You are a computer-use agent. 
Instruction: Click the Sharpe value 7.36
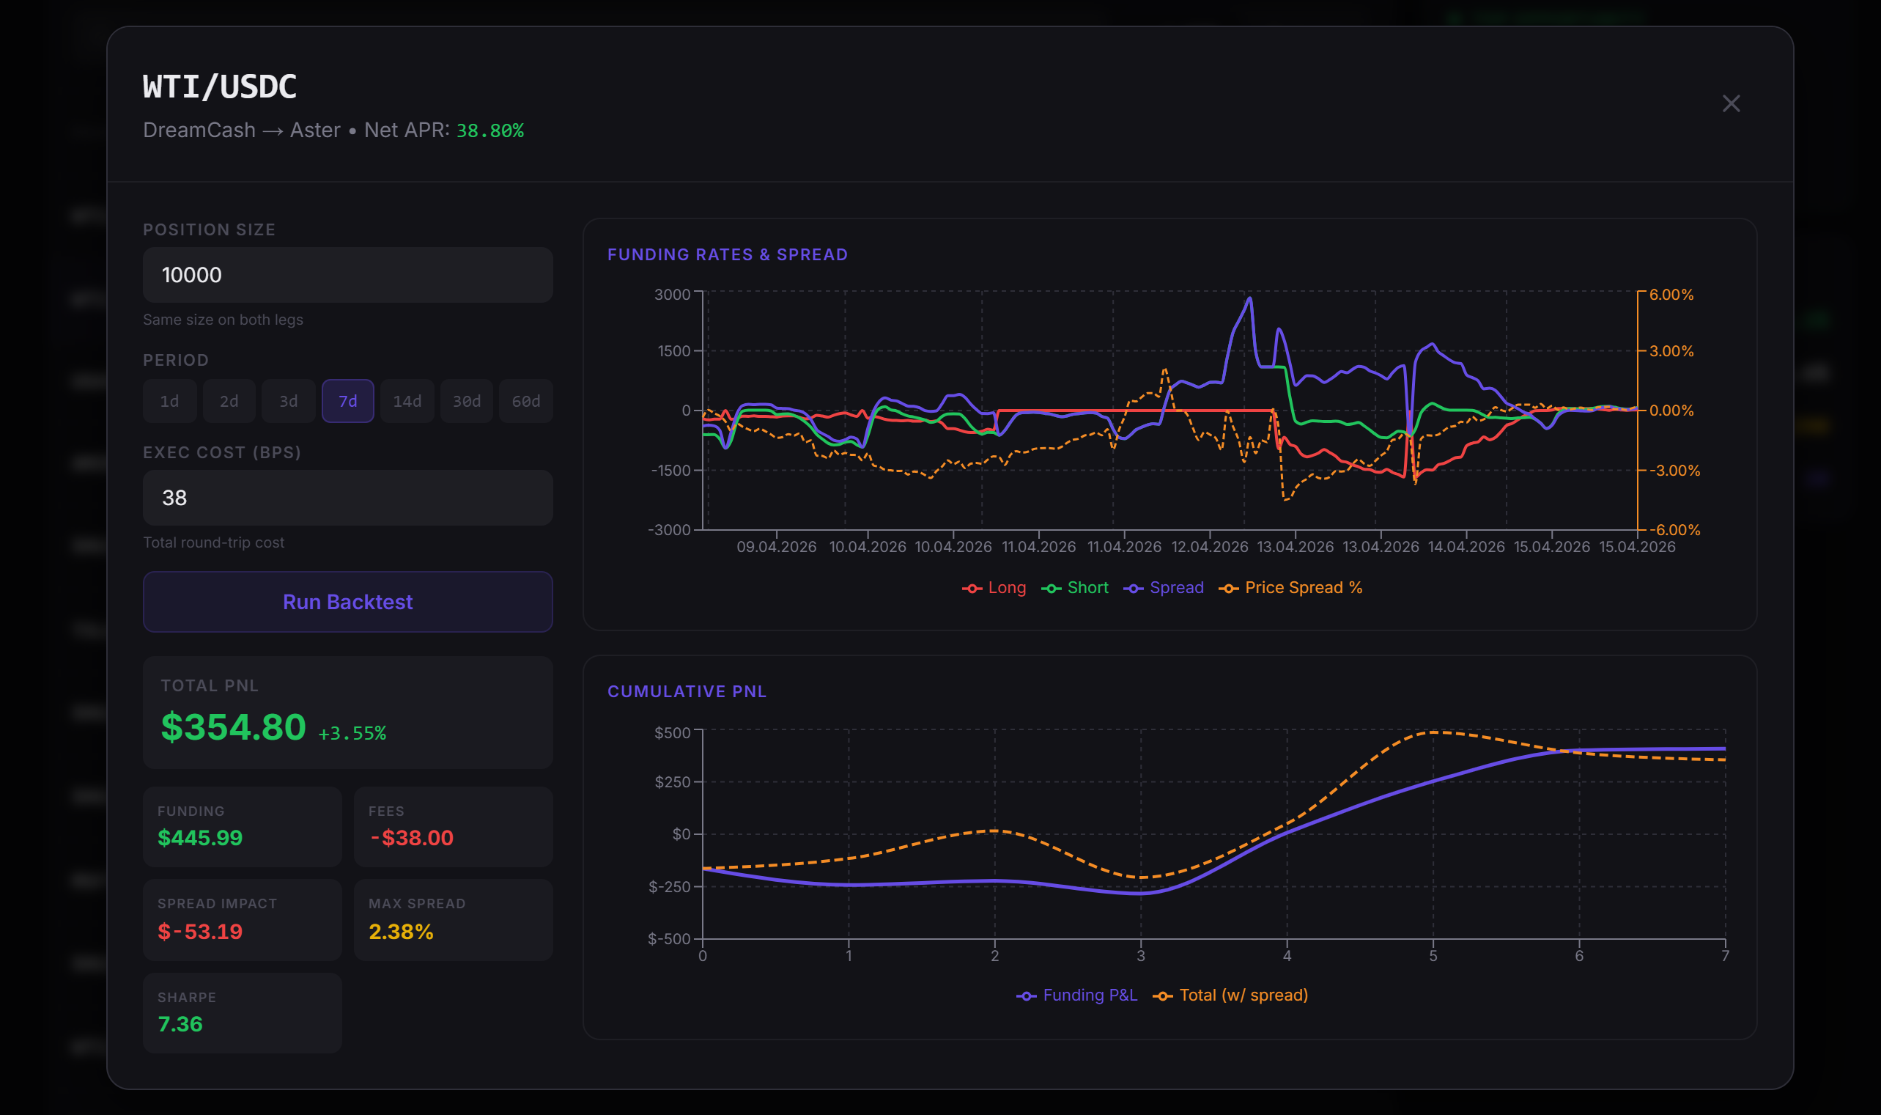tap(180, 1024)
